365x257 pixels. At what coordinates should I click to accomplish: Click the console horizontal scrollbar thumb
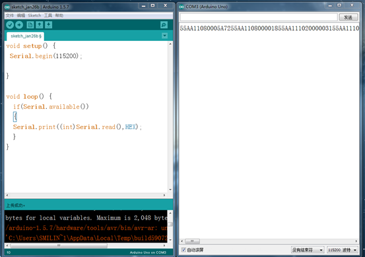pos(59,245)
